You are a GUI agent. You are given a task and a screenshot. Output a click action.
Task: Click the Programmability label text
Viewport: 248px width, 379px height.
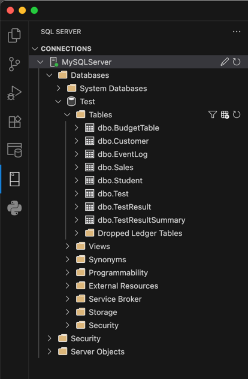pos(118,272)
